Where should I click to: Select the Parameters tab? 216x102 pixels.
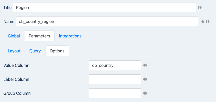[39, 36]
